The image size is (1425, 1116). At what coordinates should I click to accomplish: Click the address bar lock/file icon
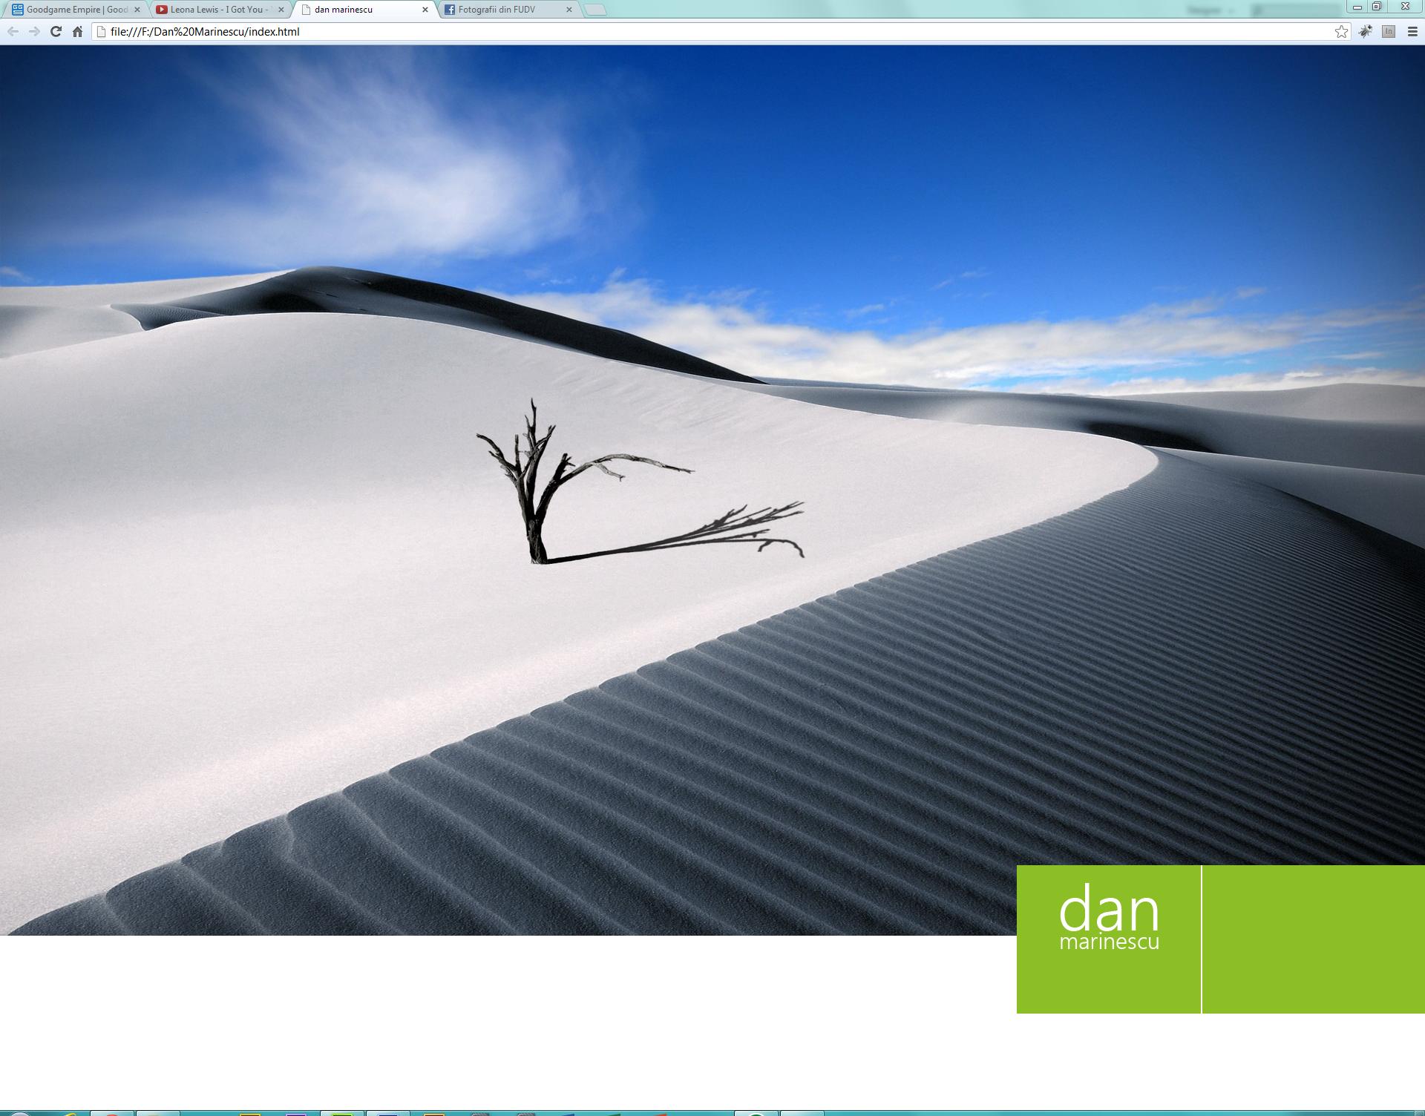97,31
